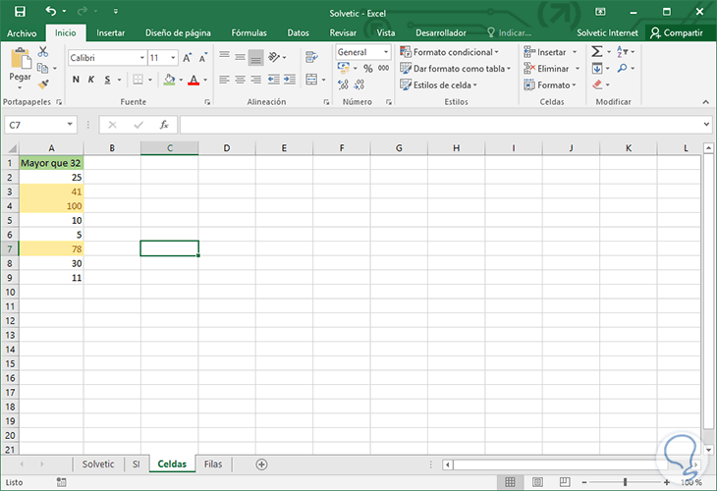Viewport: 717px width, 491px height.
Task: Open the General number format dropdown
Action: click(386, 52)
